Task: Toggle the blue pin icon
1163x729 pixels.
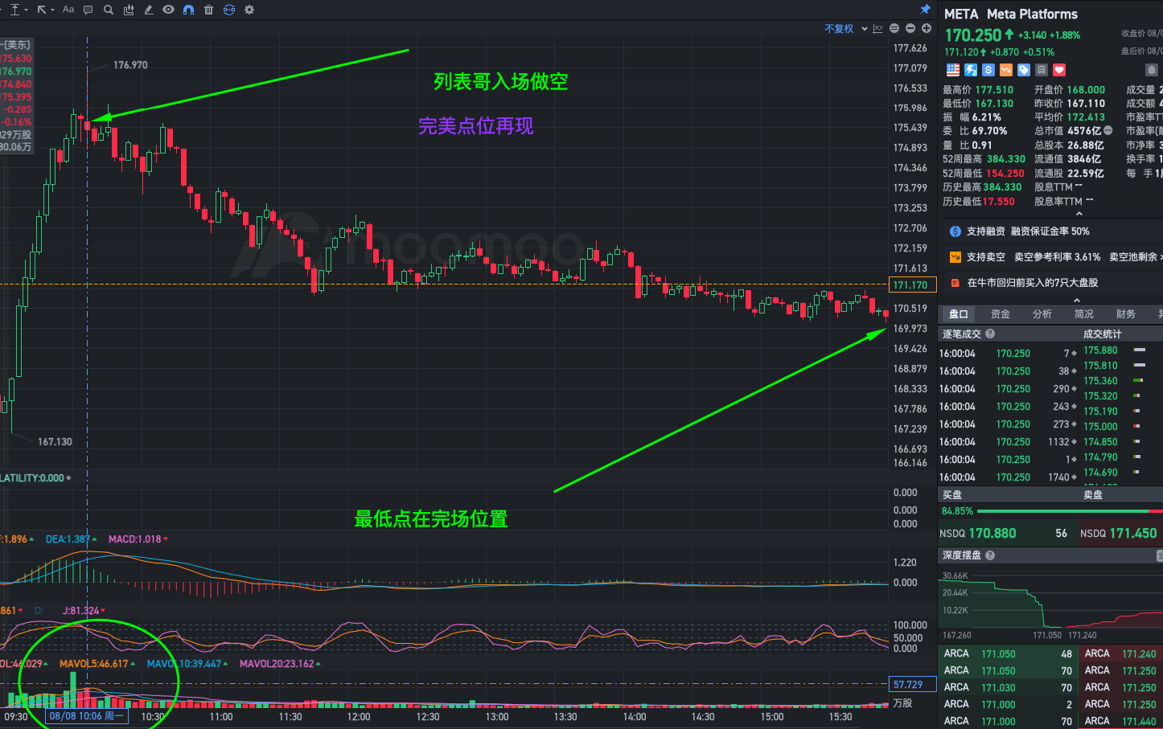Action: click(x=925, y=10)
